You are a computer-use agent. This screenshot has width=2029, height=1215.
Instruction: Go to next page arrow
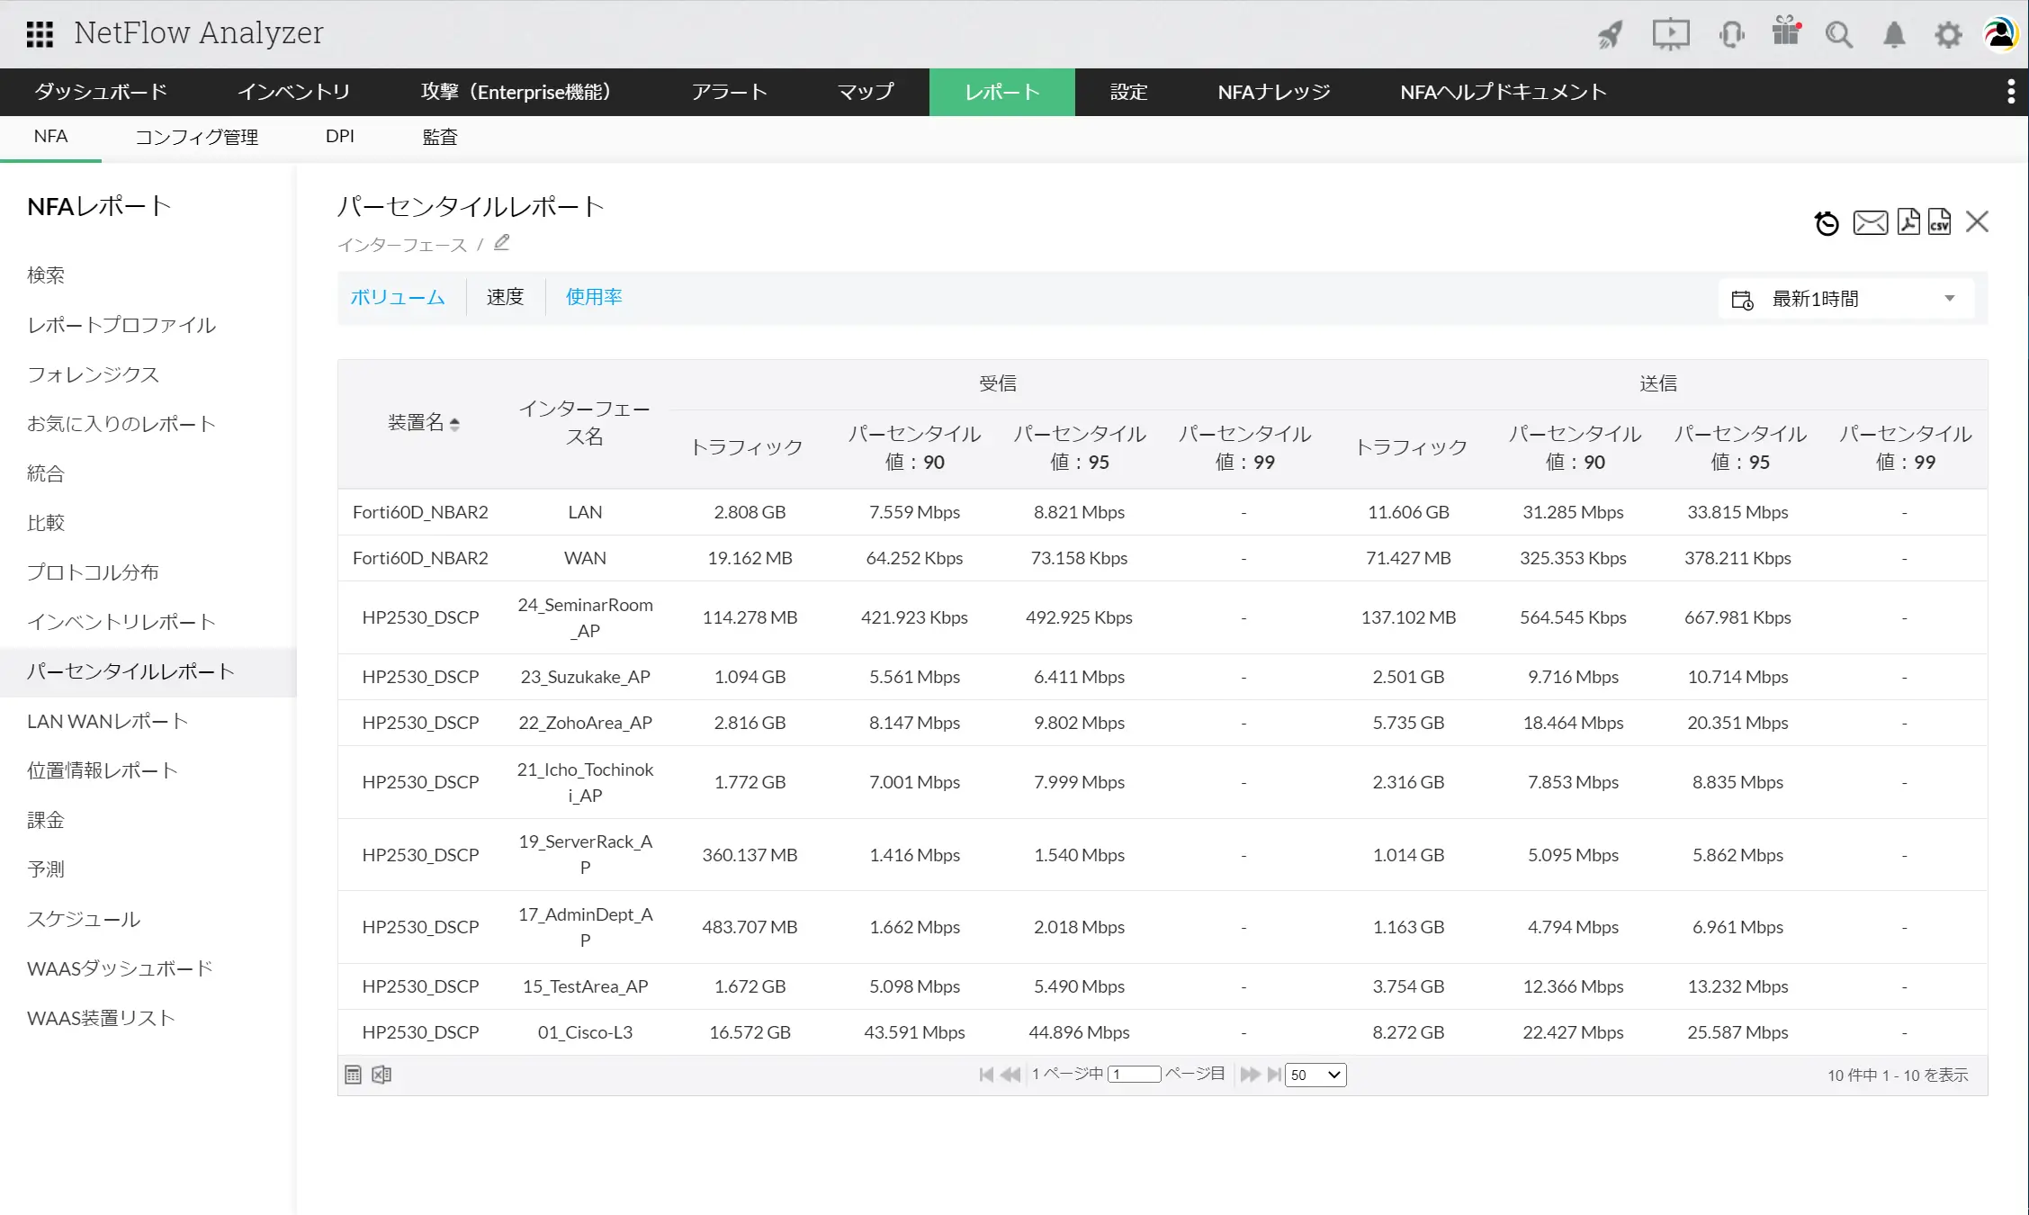(x=1250, y=1074)
